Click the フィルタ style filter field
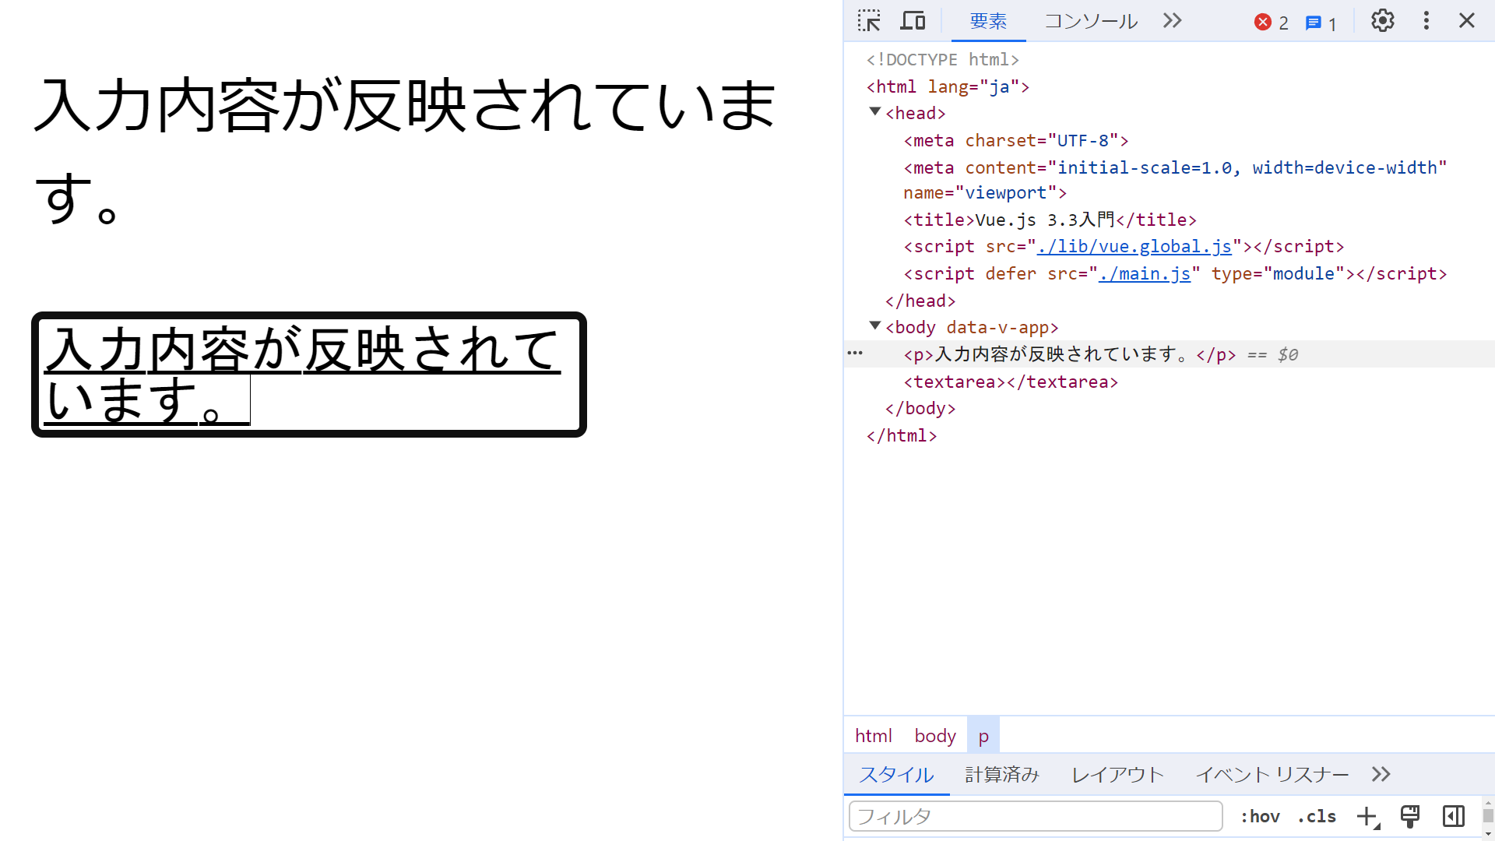1495x841 pixels. point(1035,816)
